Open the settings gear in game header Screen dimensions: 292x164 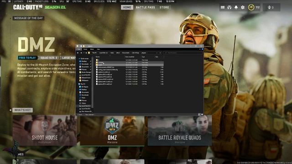click(x=243, y=7)
